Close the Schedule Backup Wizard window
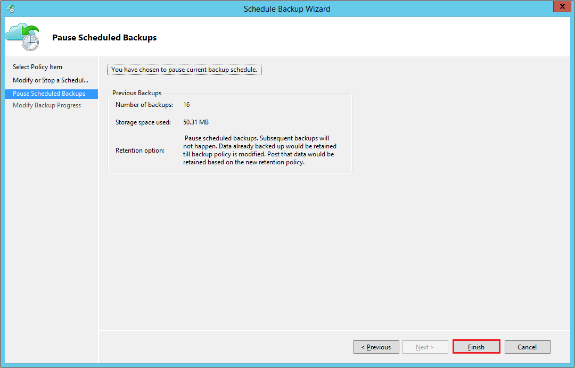The height and width of the screenshot is (368, 575). coord(562,6)
